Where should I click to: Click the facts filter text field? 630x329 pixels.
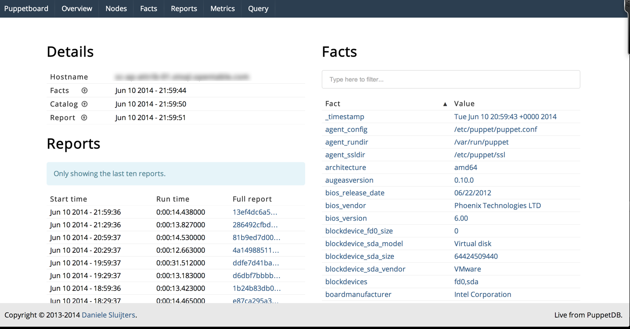tap(450, 79)
